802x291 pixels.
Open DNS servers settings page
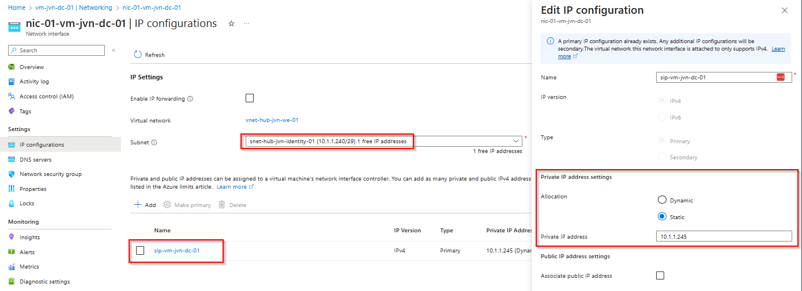tap(35, 160)
